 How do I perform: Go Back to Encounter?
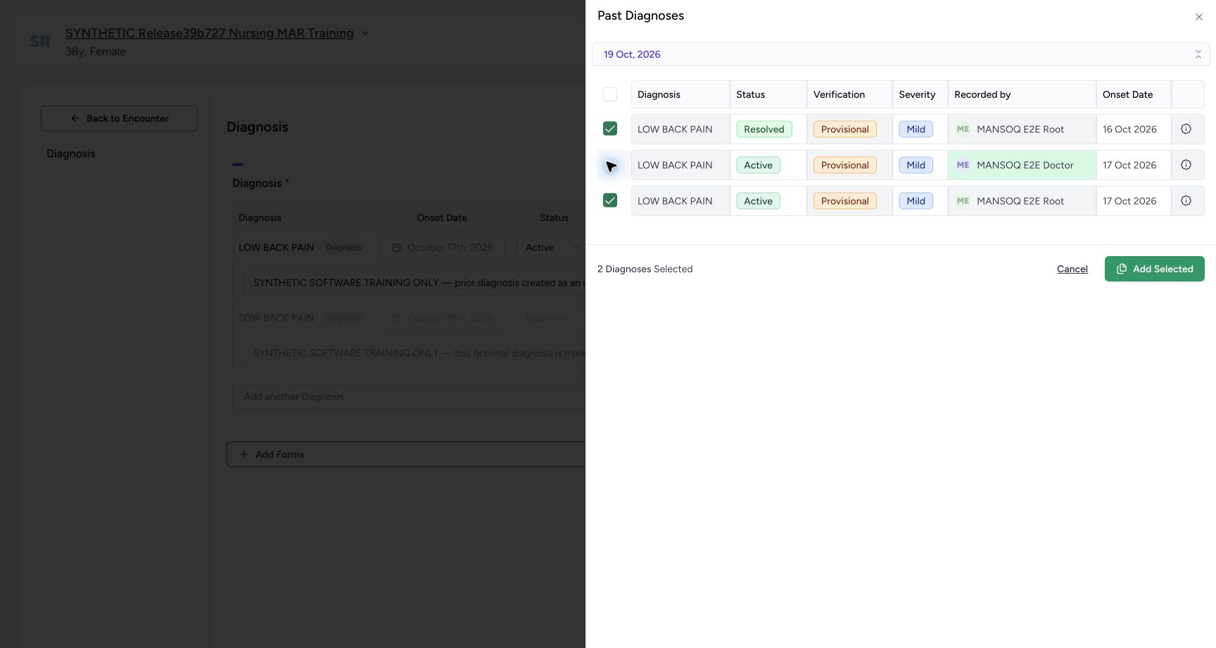click(x=119, y=118)
